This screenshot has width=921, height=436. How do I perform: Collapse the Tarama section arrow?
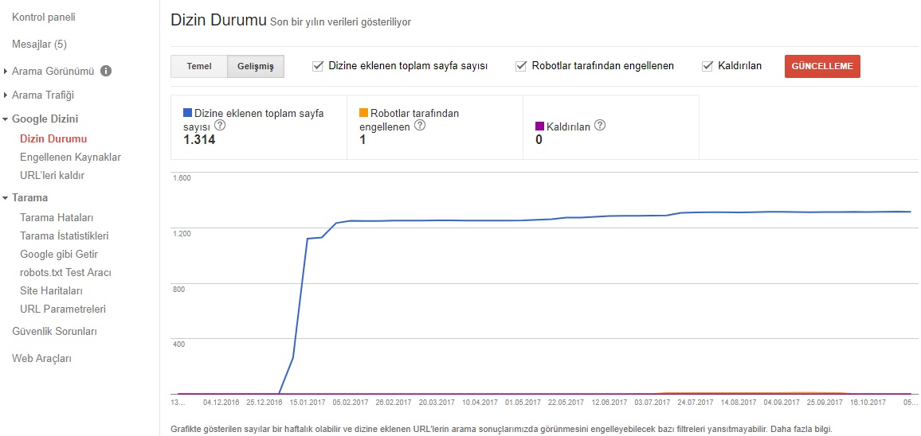coord(6,198)
